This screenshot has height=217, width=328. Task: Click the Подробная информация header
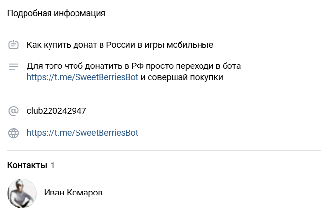click(56, 13)
